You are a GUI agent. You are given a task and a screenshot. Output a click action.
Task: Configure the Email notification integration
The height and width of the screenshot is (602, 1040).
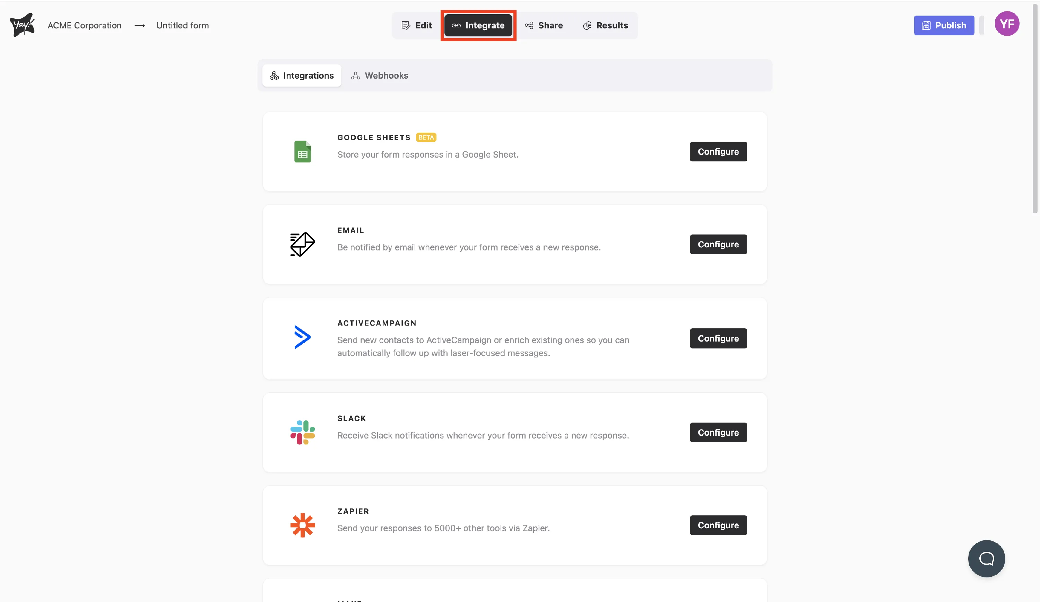click(x=718, y=245)
